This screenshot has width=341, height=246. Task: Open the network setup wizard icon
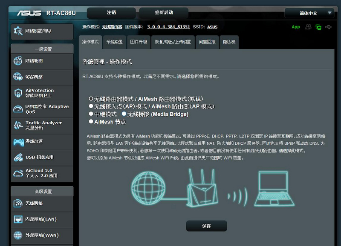18,31
